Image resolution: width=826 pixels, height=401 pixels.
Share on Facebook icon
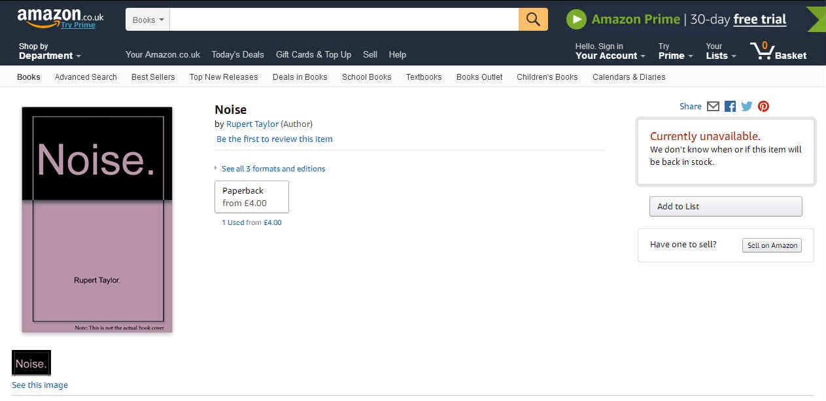click(730, 107)
